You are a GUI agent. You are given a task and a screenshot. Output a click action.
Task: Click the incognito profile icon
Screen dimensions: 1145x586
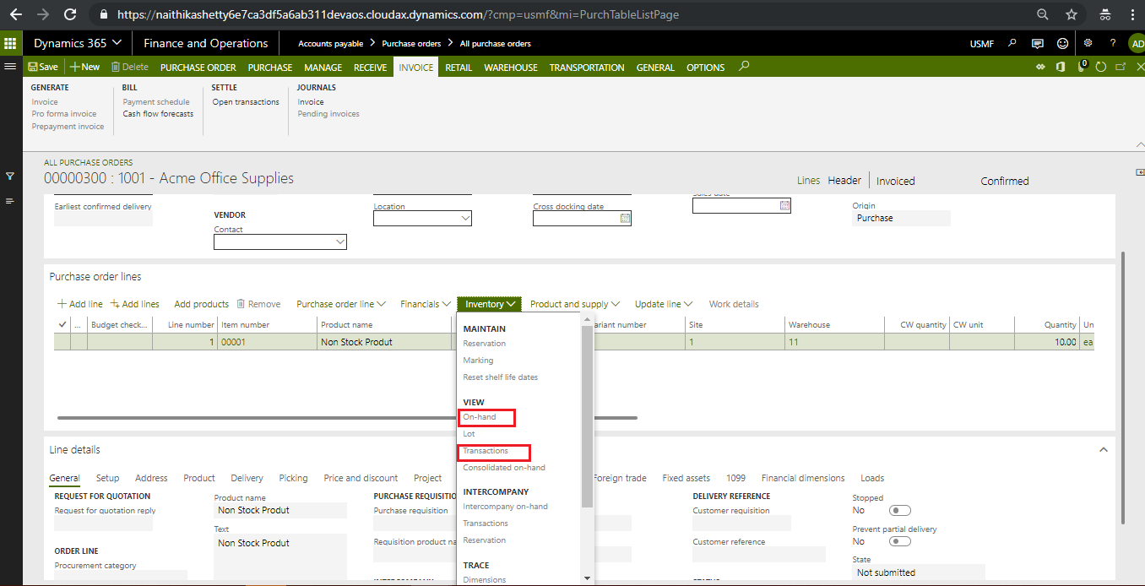tap(1104, 14)
